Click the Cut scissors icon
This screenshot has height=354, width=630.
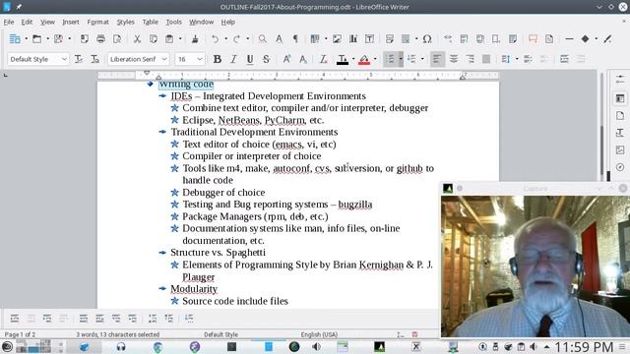pyautogui.click(x=137, y=39)
